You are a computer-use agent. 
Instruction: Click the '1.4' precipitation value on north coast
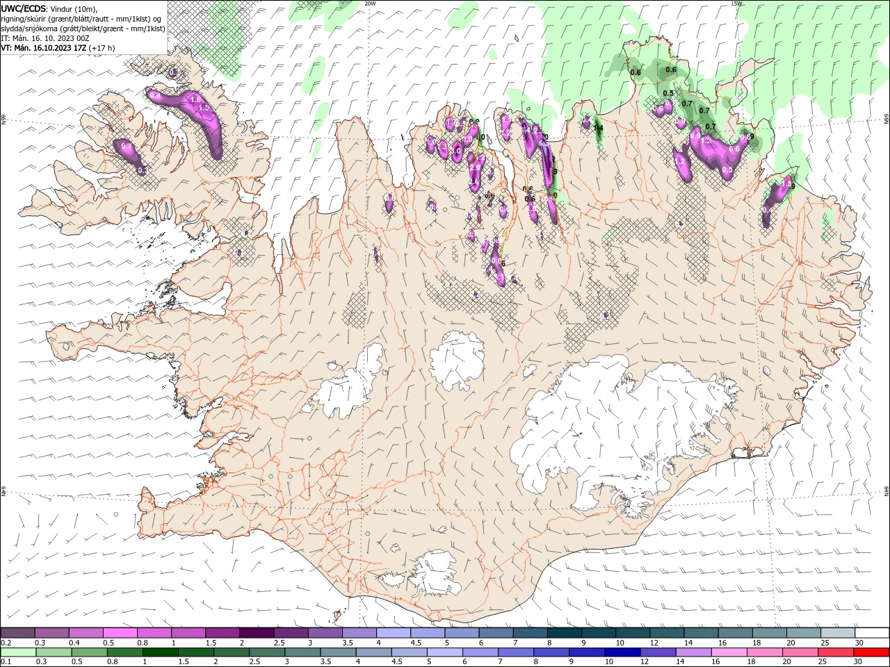point(597,129)
